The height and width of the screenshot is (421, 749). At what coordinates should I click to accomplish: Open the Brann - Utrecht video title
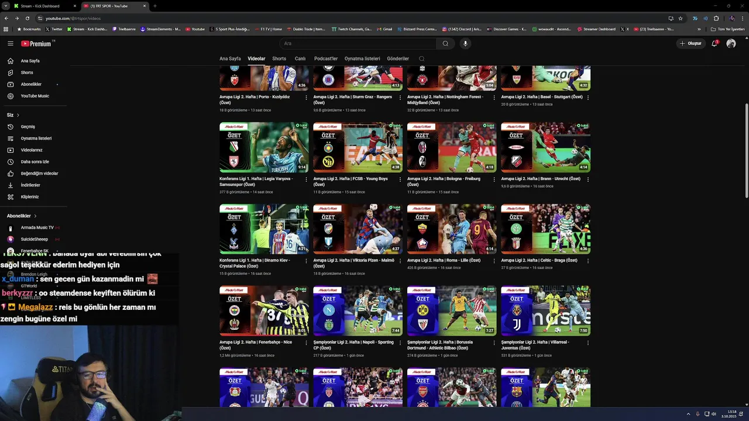[x=541, y=179]
